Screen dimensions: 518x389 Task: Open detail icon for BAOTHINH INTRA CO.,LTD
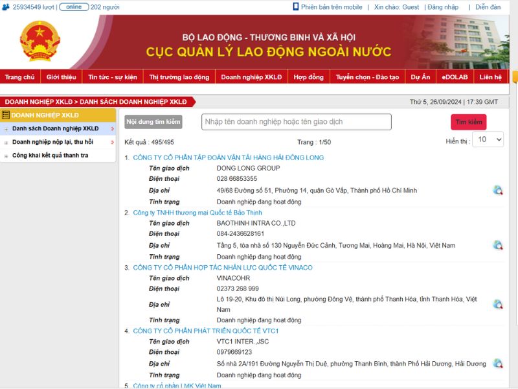tap(498, 245)
